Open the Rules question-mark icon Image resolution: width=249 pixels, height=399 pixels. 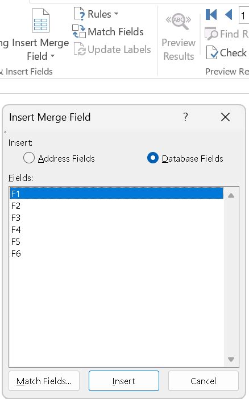[79, 14]
